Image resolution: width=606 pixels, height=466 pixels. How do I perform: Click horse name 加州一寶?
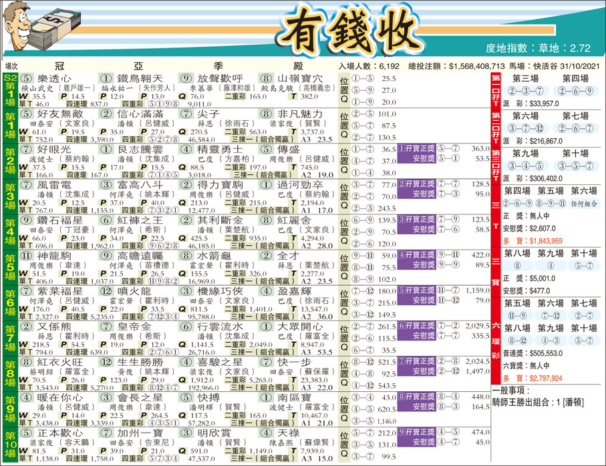(140, 433)
